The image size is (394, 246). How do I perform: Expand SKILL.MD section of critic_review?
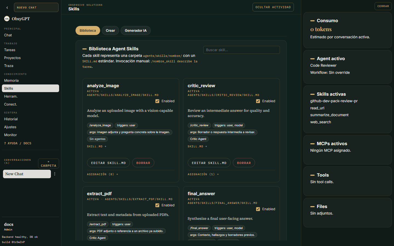[197, 147]
